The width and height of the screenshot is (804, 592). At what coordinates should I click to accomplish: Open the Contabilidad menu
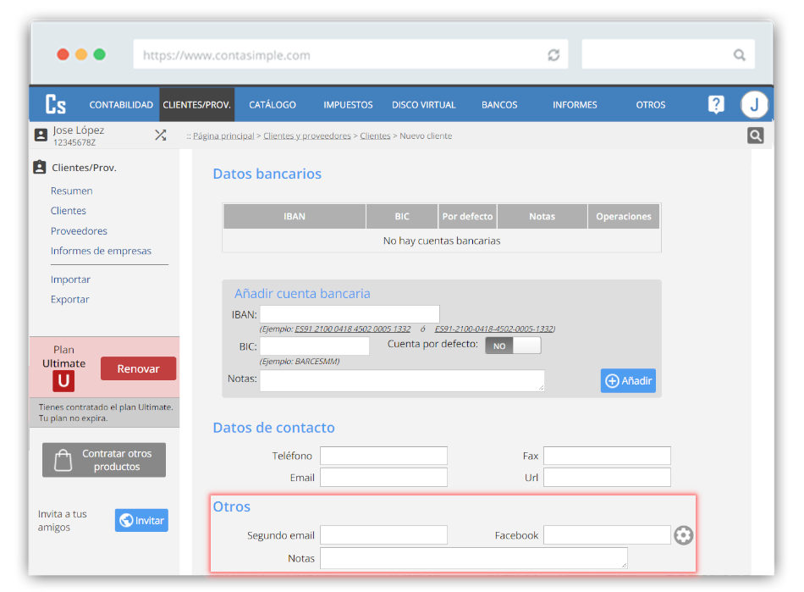click(x=121, y=105)
